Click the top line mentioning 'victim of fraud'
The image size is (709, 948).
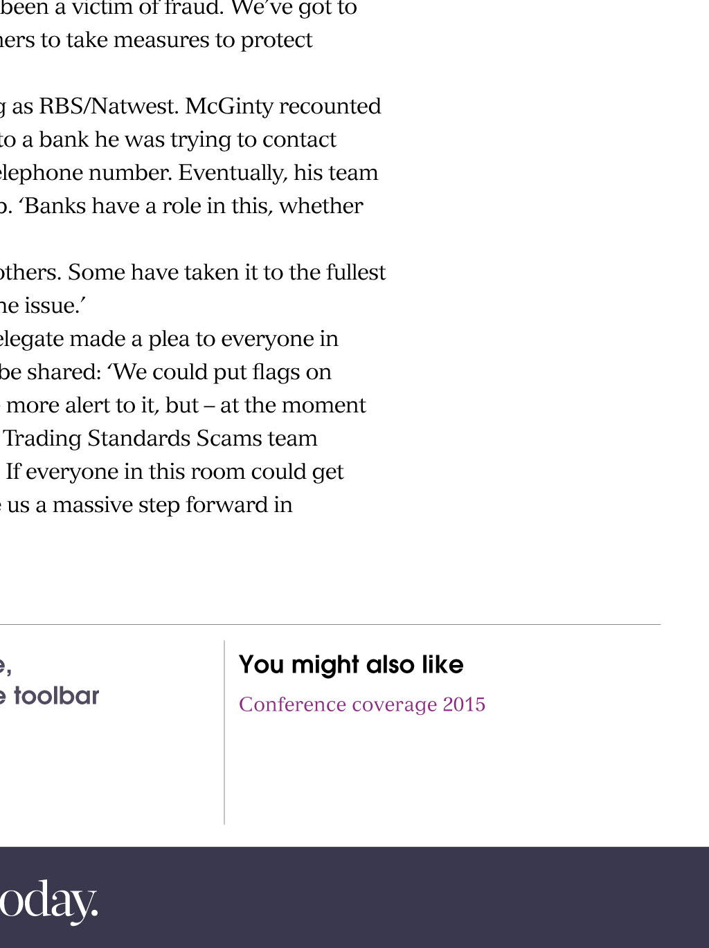pos(179,8)
